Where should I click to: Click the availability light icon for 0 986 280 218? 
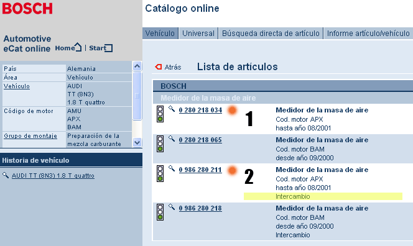pos(160,212)
